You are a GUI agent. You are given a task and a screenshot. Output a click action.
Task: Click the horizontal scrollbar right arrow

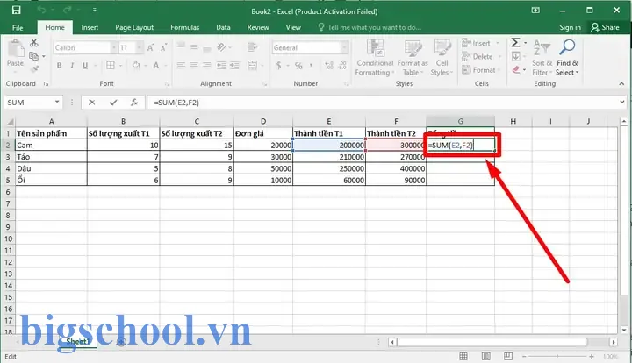point(614,342)
